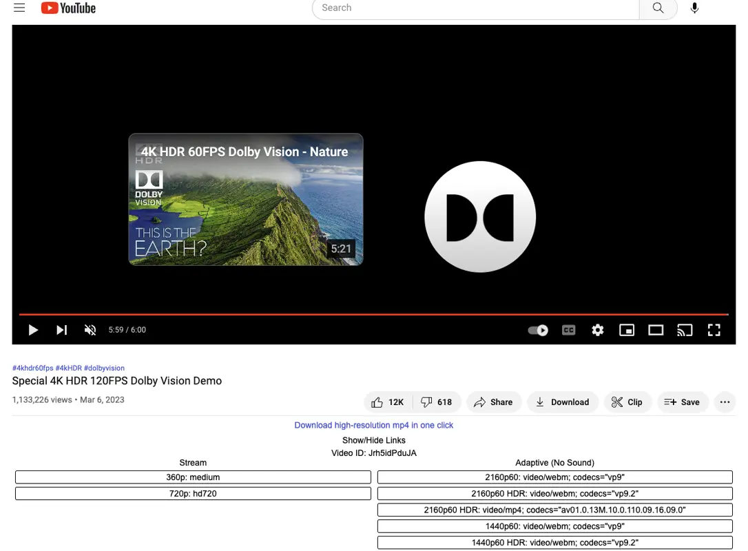The width and height of the screenshot is (748, 551).
Task: Open the YouTube hamburger menu
Action: 19,8
